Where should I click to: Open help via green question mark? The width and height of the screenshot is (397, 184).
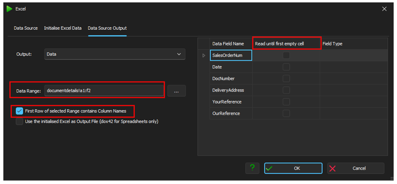pos(253,168)
